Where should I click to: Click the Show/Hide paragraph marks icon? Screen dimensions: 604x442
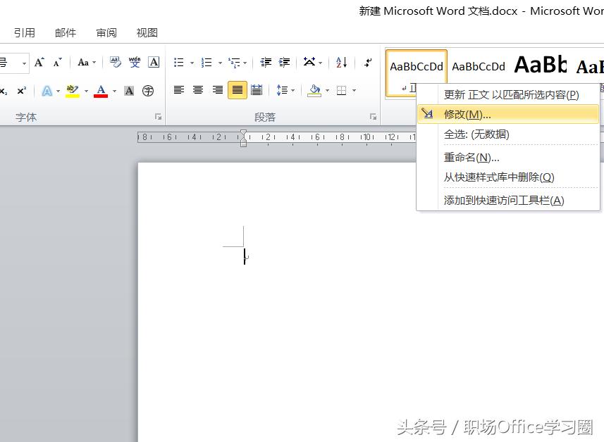(367, 62)
